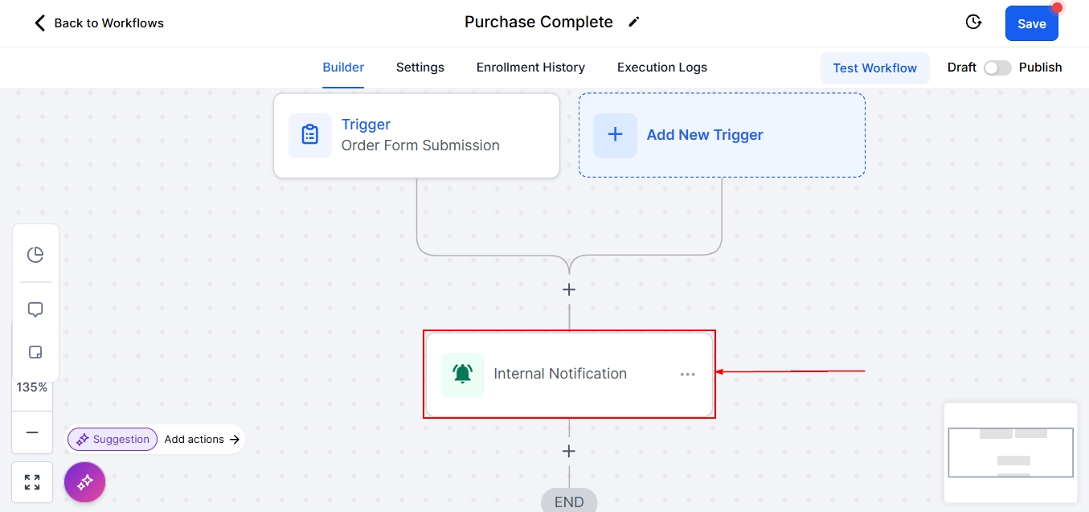The image size is (1089, 512).
Task: Click the canvas minimap preview
Action: [1010, 453]
